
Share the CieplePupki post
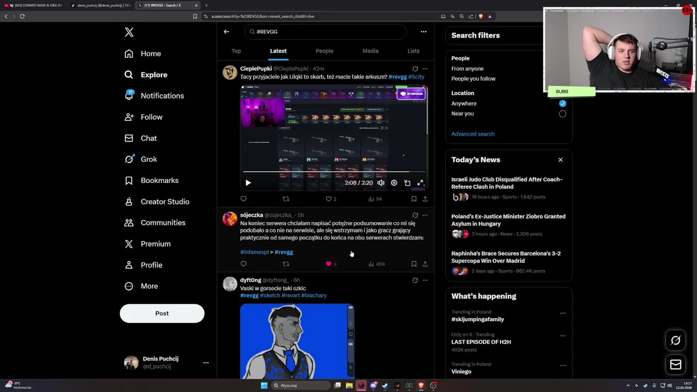[x=425, y=199]
